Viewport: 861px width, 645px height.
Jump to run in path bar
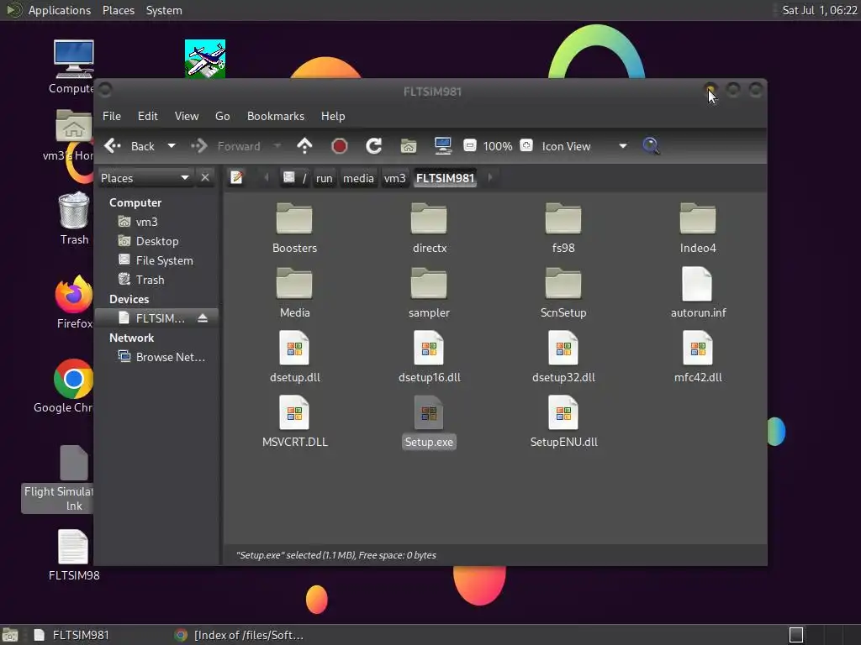[324, 178]
